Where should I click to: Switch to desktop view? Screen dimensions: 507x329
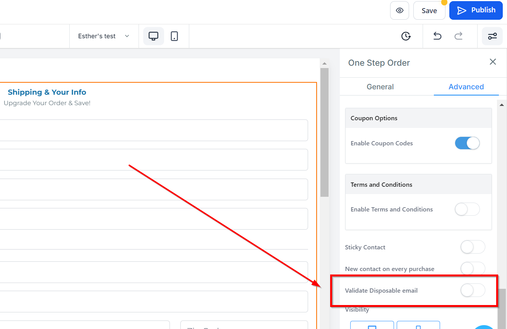coord(154,36)
